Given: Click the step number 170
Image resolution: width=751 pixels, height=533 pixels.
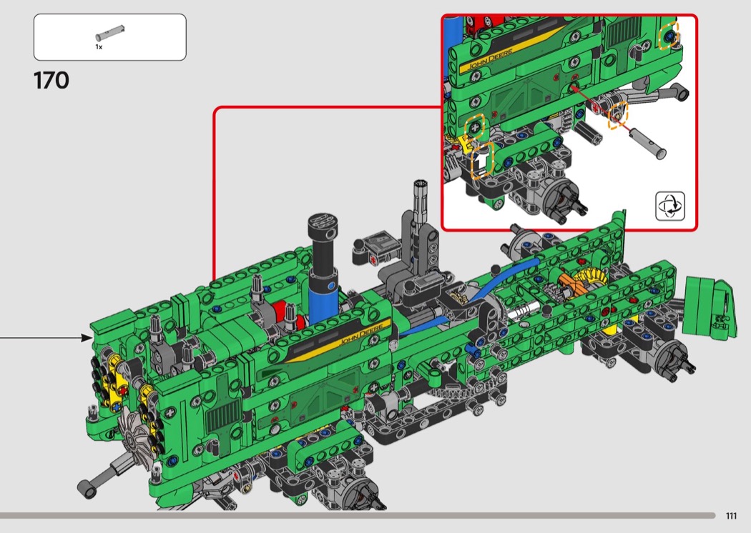Looking at the screenshot, I should tap(51, 80).
